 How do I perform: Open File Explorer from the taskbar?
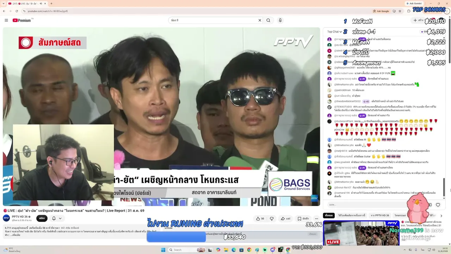coord(226,250)
